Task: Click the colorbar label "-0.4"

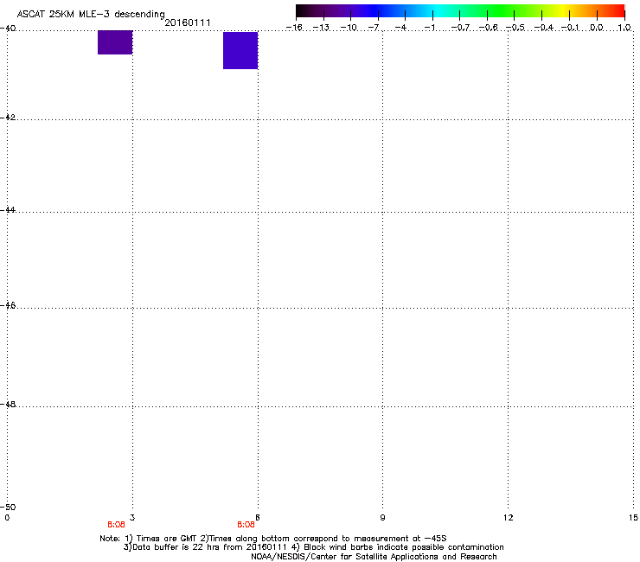Action: [544, 28]
